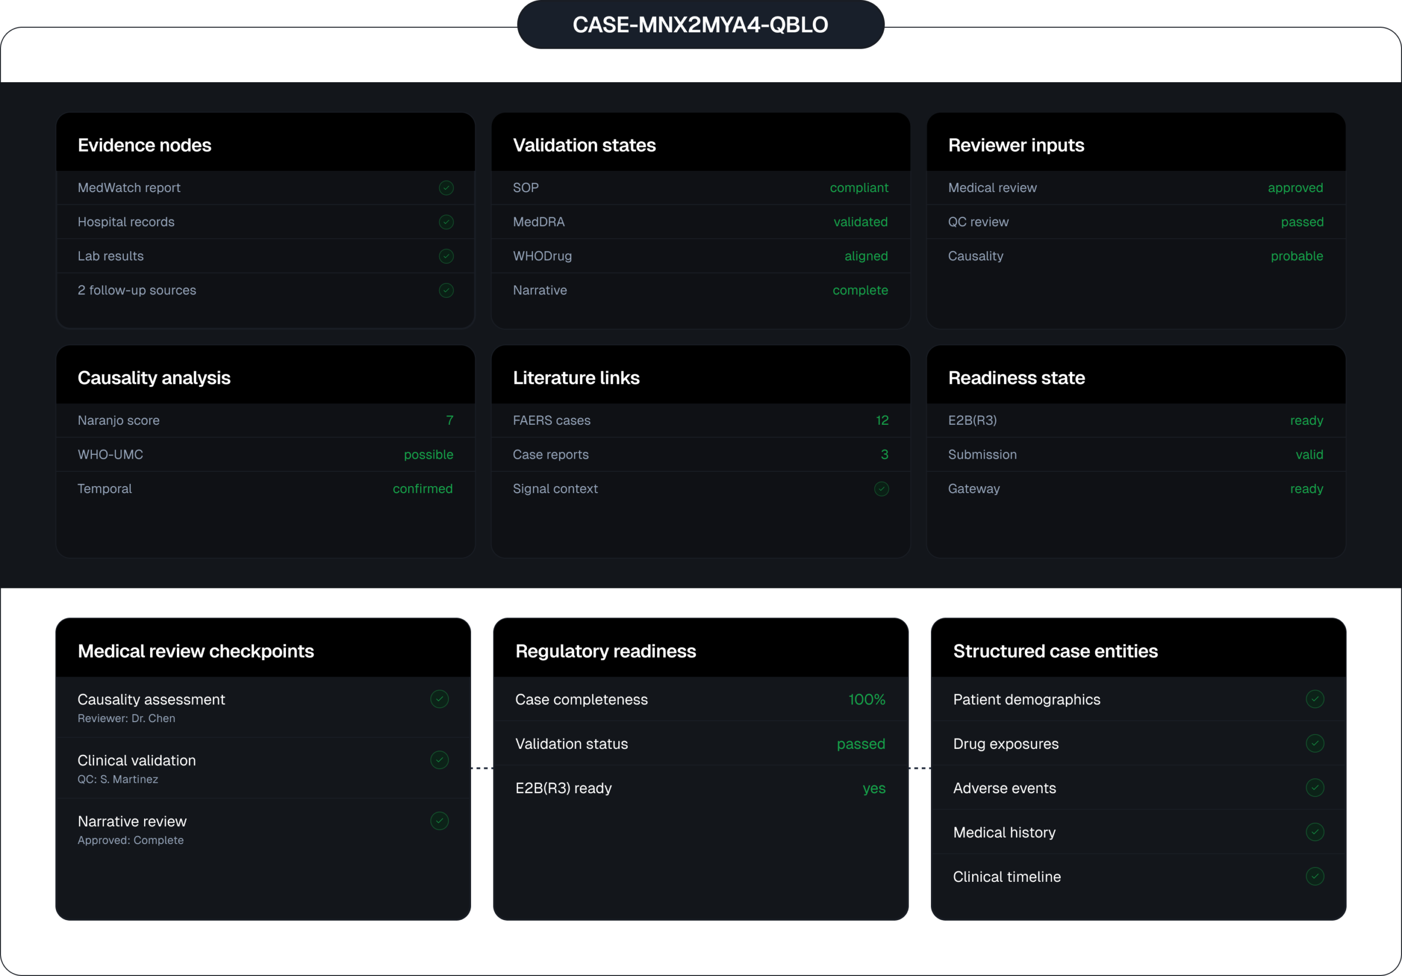Select the QC review row label
The height and width of the screenshot is (976, 1402).
click(978, 222)
